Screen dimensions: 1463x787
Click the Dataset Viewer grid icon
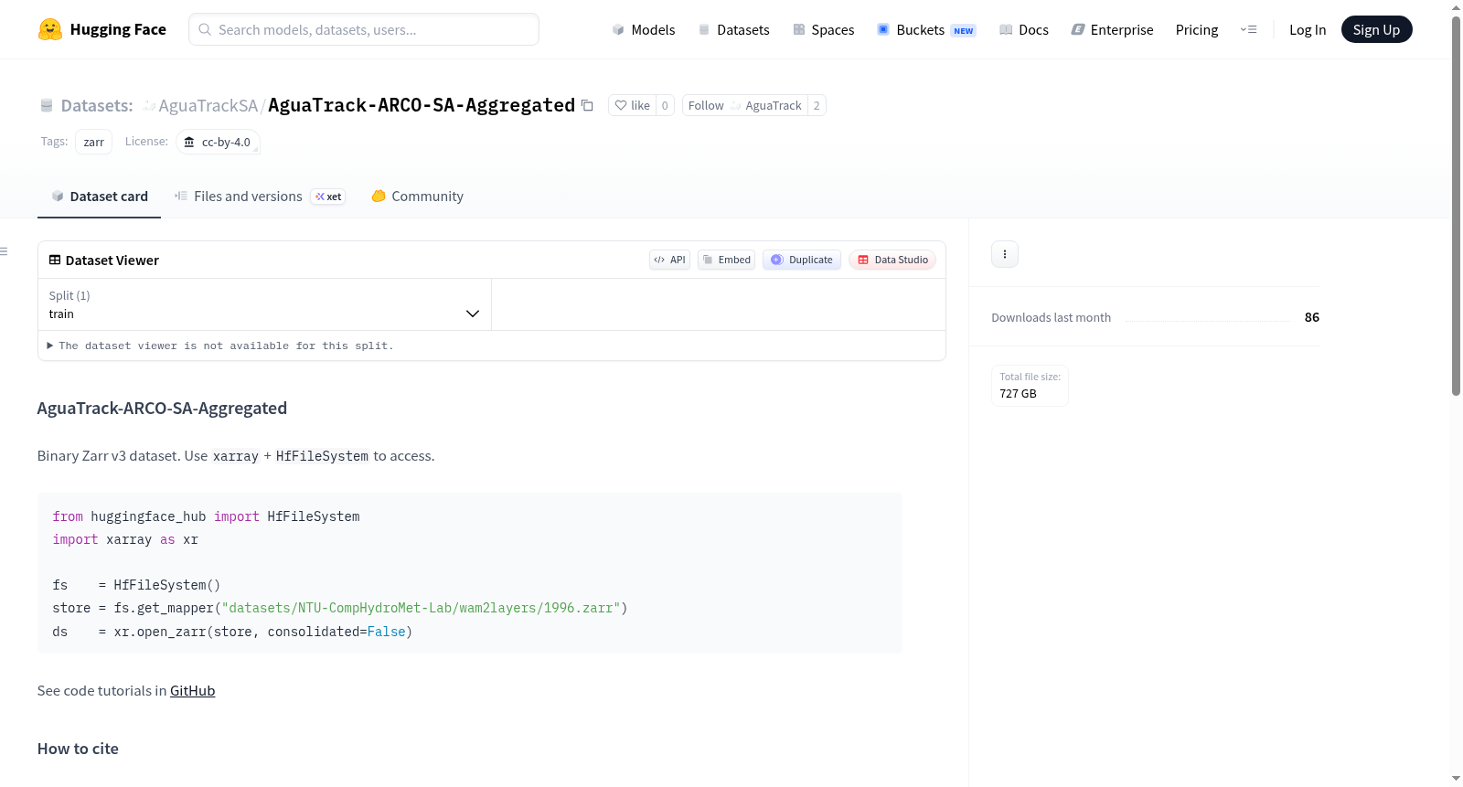(55, 261)
